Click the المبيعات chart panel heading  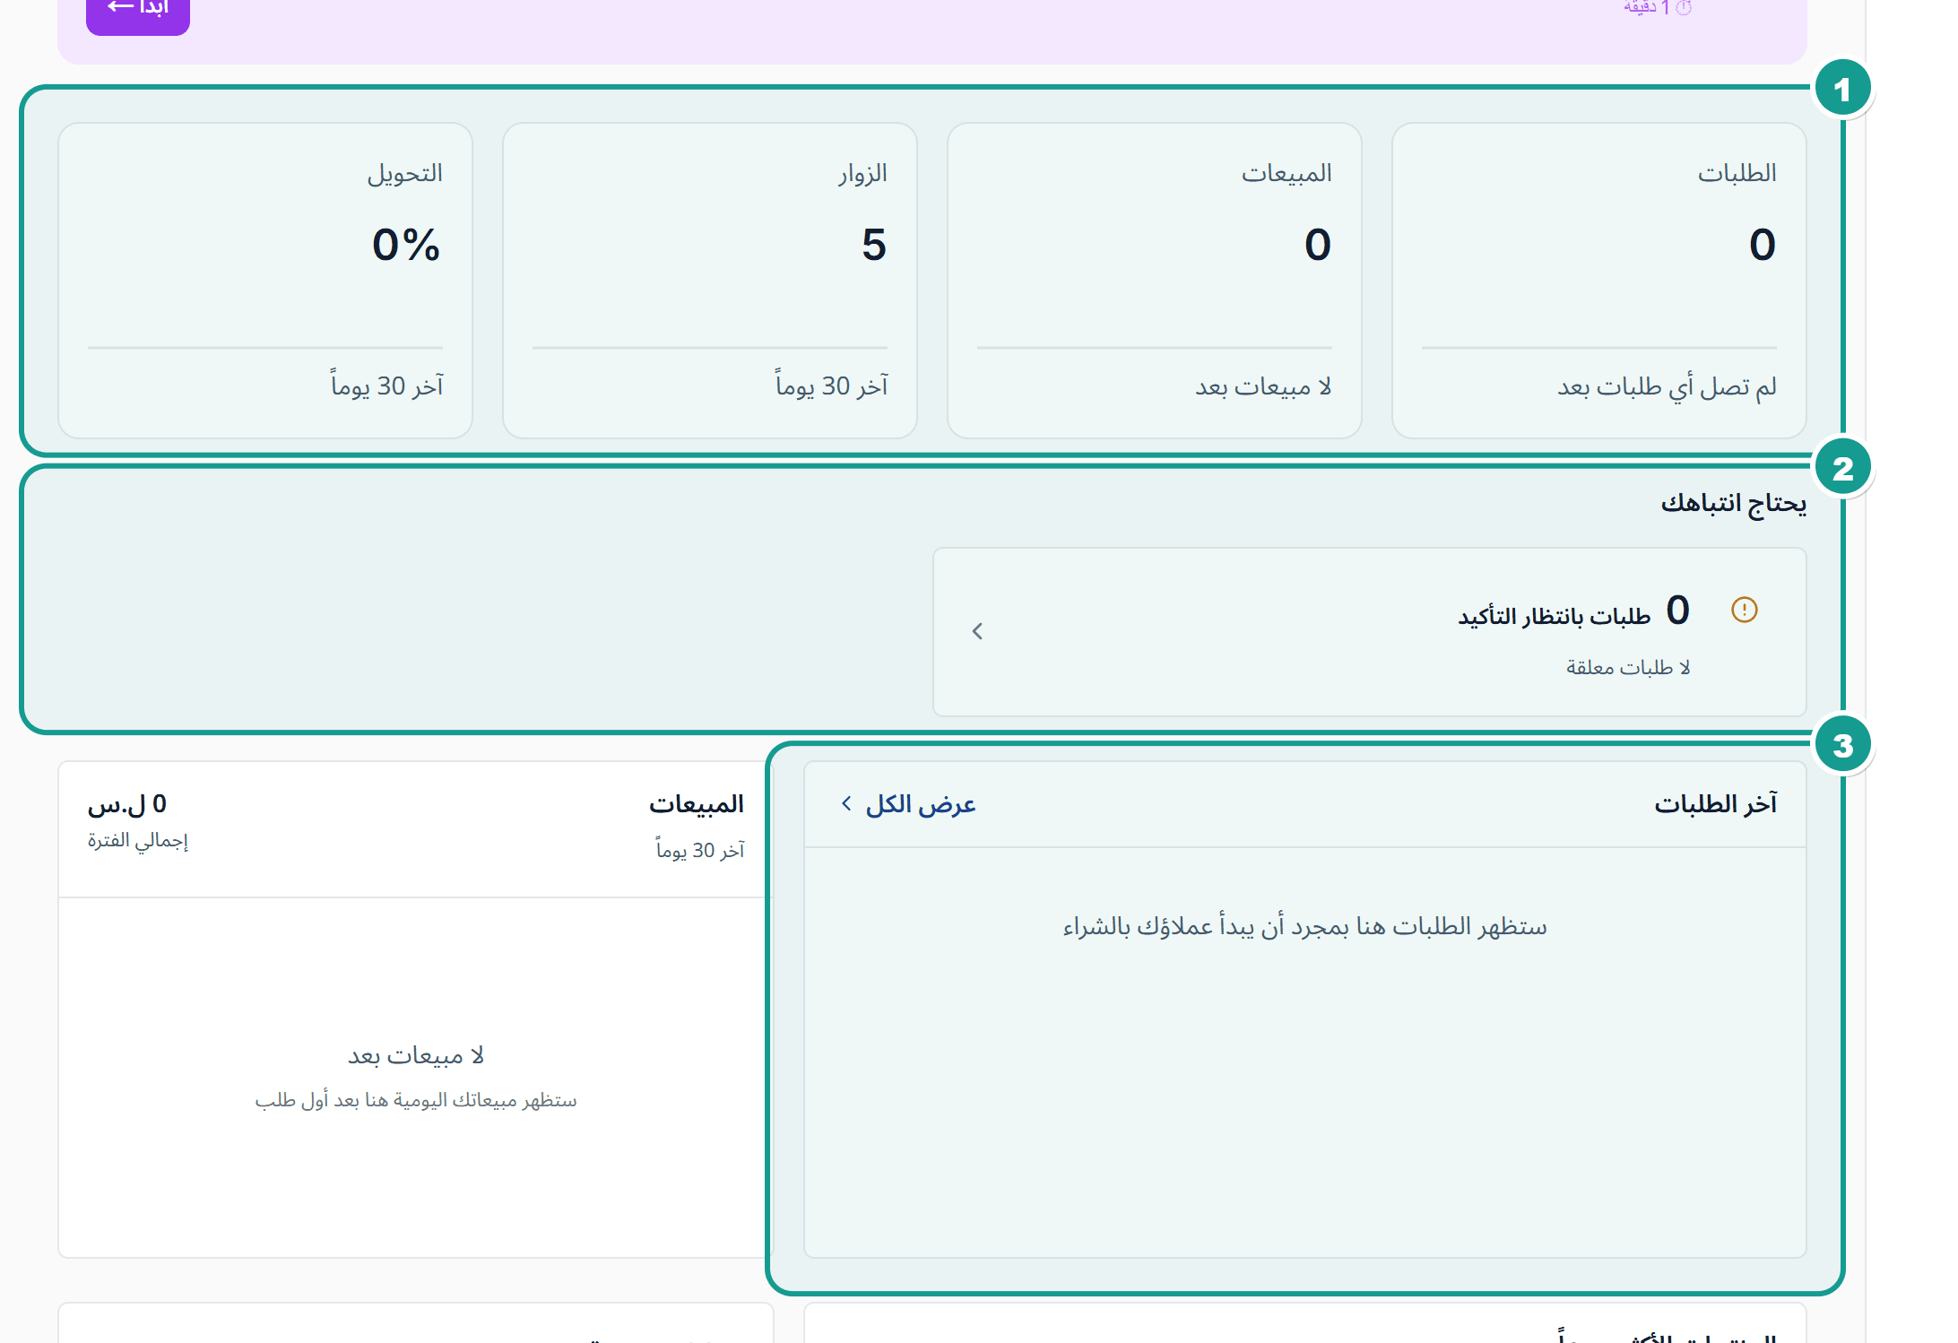697,804
